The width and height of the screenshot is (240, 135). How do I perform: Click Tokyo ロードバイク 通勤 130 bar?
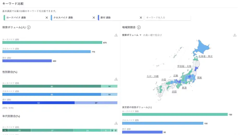coord(175,114)
